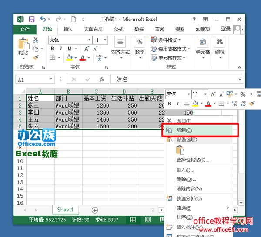This screenshot has height=237, width=261.
Task: Toggle Bold in mini toolbar
Action: coord(169,104)
